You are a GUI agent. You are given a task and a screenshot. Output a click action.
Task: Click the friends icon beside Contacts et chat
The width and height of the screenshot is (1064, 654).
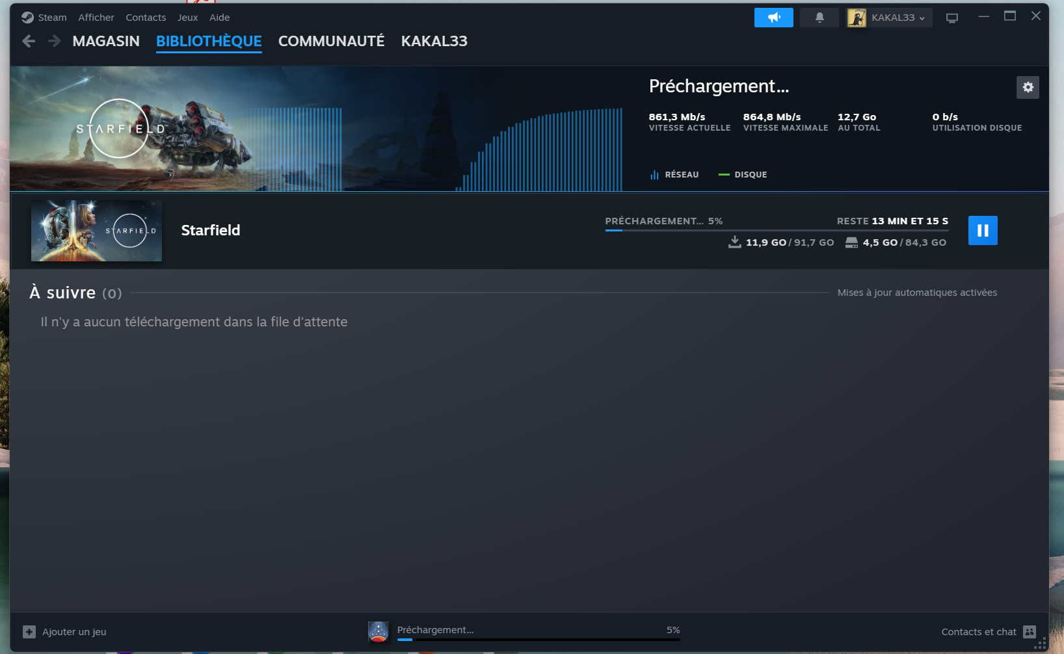[x=1030, y=632]
